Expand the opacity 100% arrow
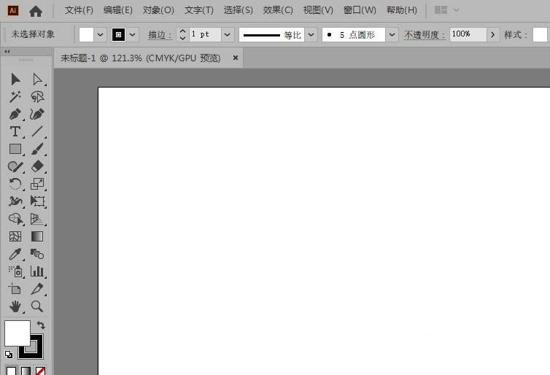The width and height of the screenshot is (550, 375). tap(493, 35)
